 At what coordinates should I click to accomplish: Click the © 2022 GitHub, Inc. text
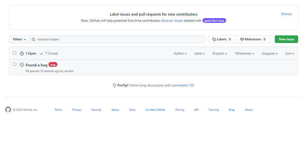[25, 110]
